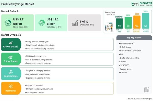Click 'Rising demand for biologics'

click(37, 42)
